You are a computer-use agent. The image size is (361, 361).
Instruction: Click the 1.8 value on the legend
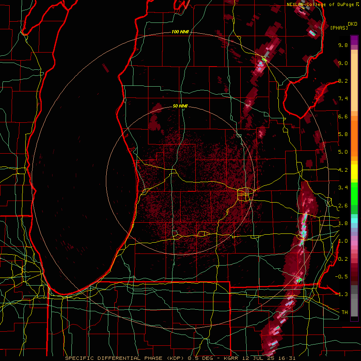343,223
